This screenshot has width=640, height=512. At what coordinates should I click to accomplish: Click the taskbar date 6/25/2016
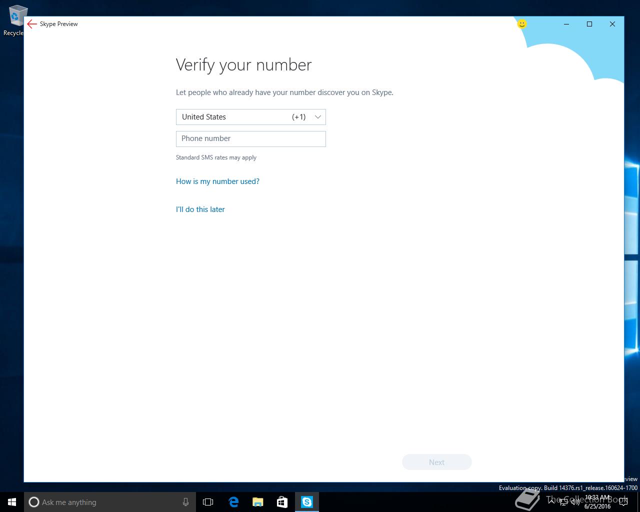597,506
